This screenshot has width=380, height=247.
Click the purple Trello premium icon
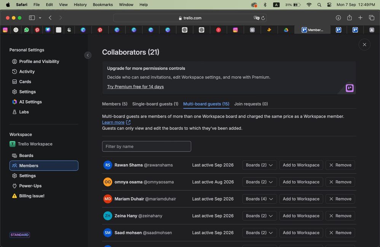click(350, 88)
